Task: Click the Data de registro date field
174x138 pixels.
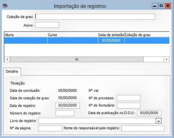Action: click(68, 105)
